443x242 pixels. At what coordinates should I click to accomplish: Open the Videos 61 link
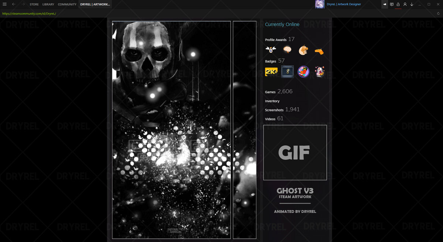coord(274,119)
